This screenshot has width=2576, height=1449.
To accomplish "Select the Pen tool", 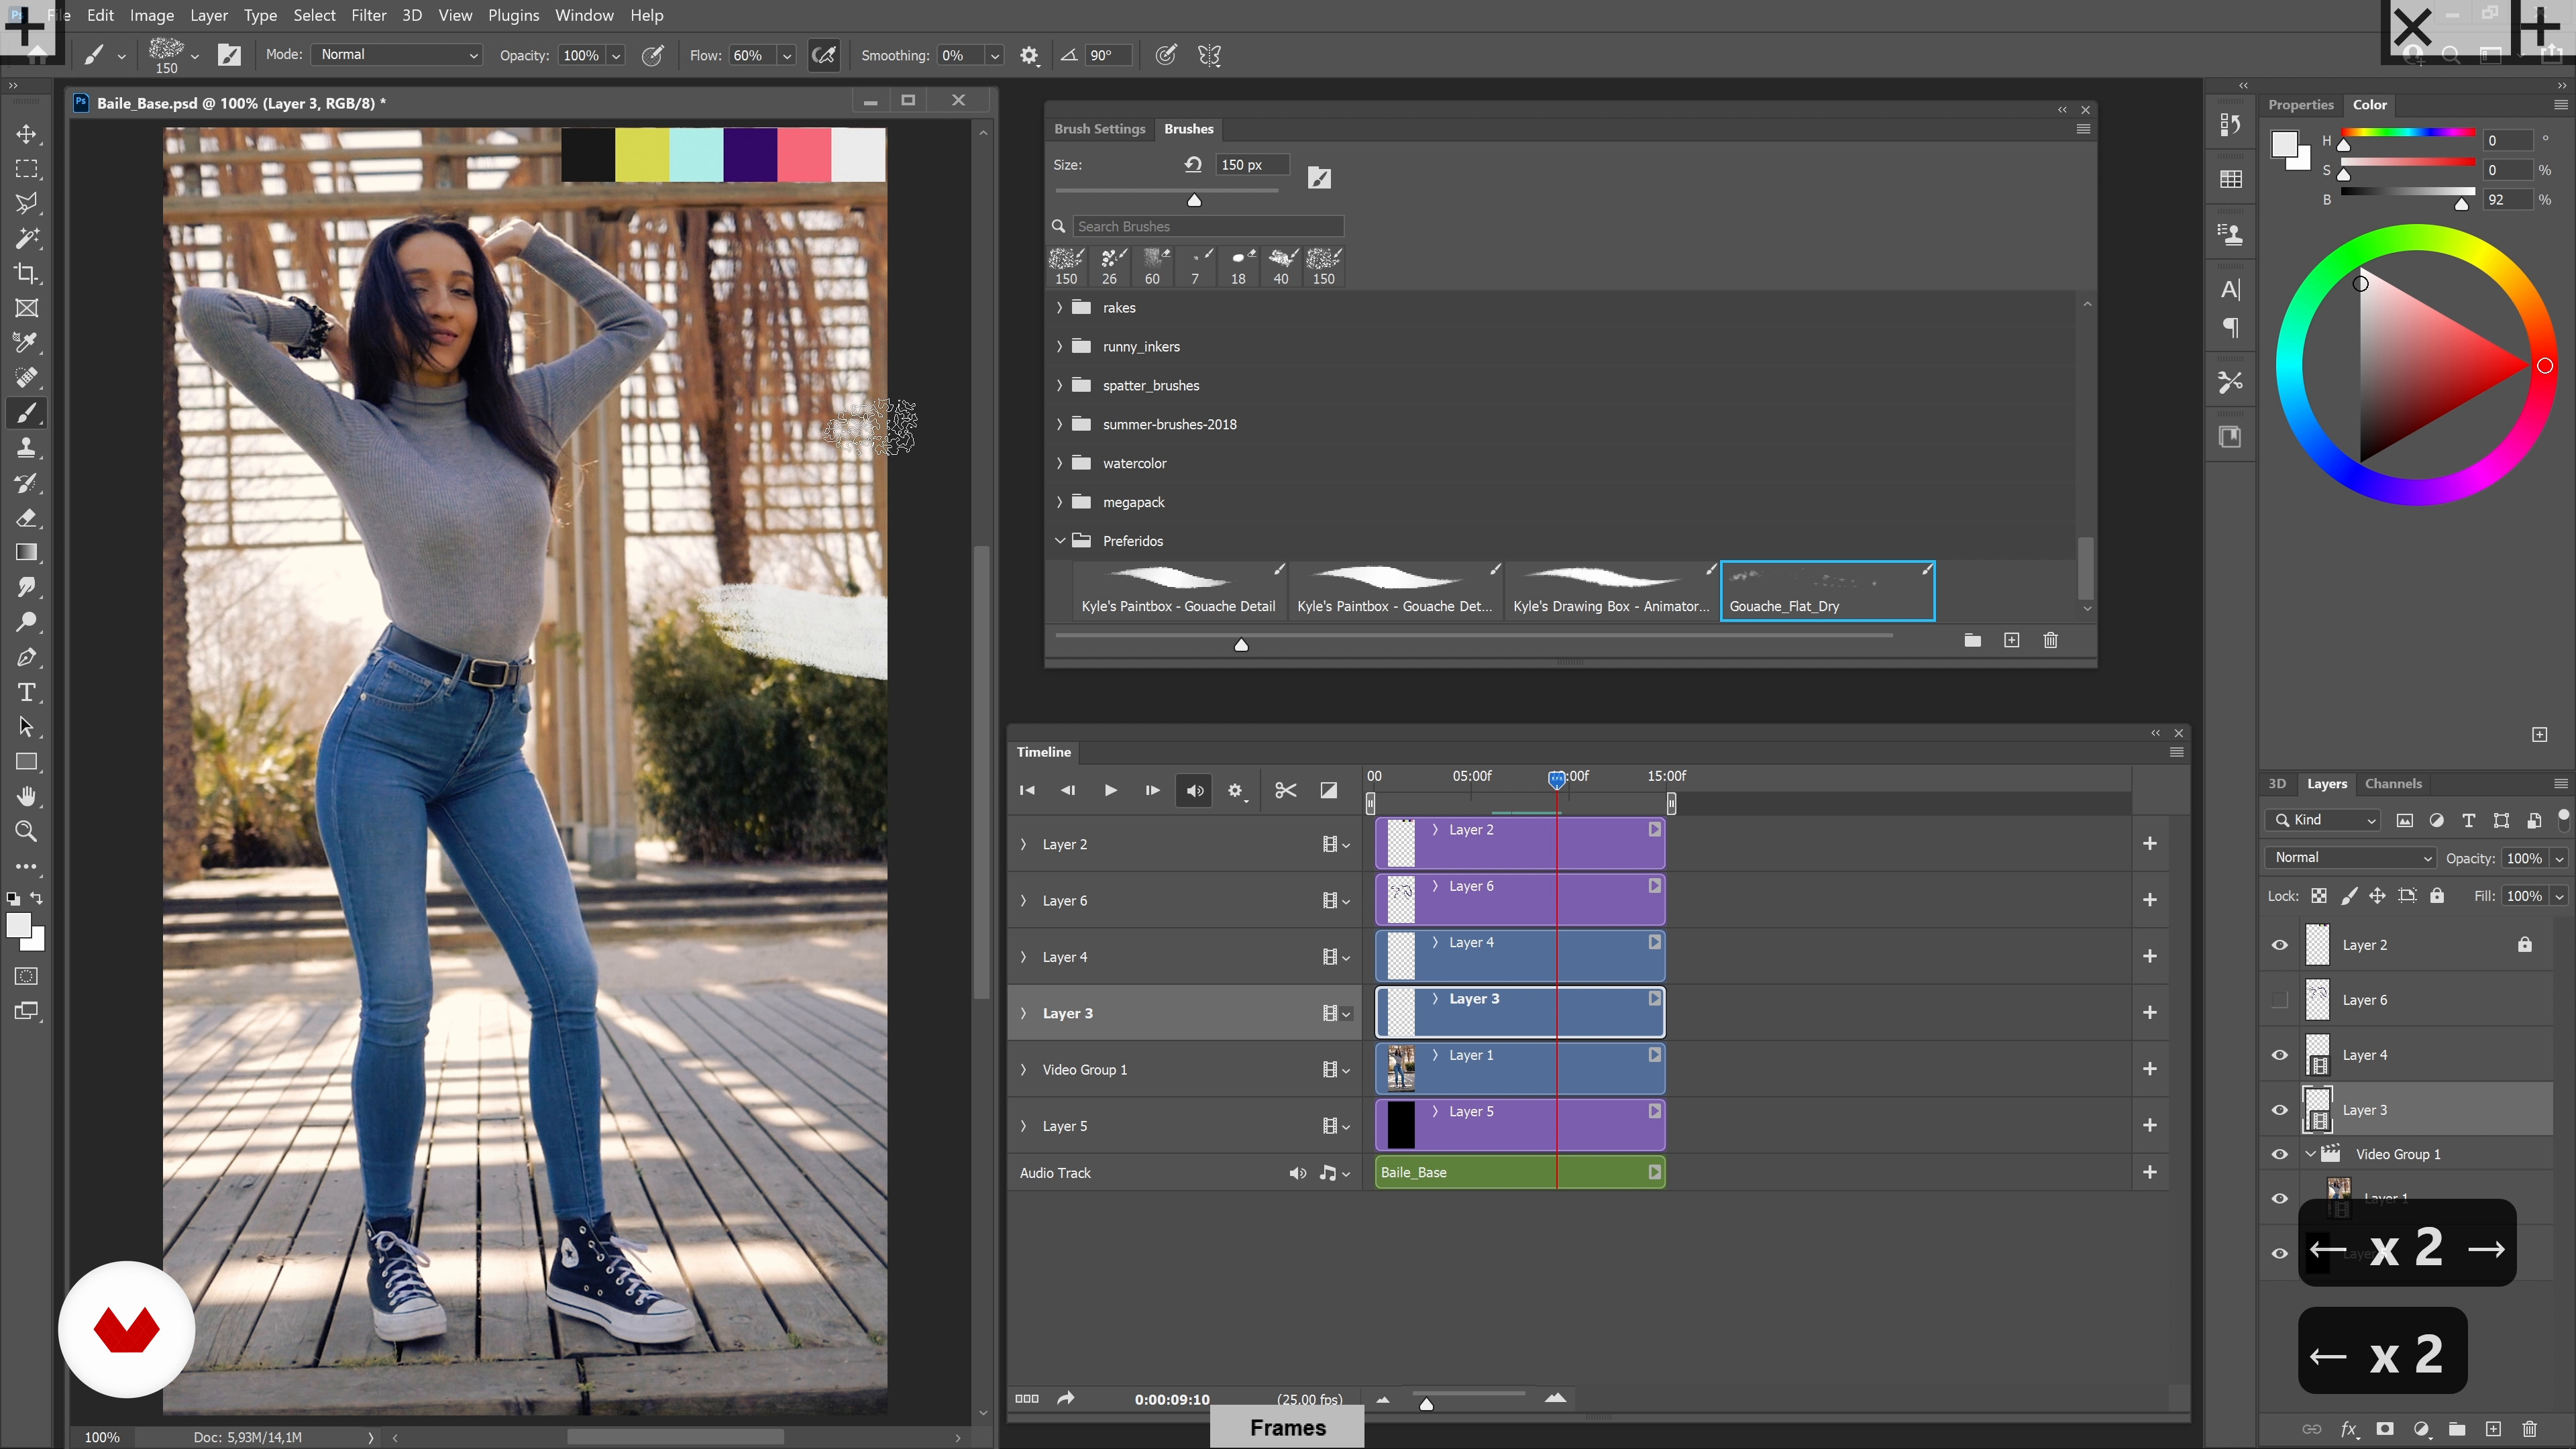I will [x=27, y=658].
